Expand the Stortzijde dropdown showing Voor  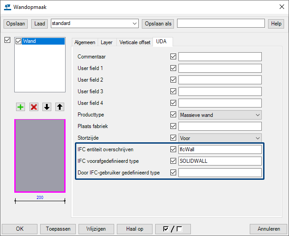219,138
